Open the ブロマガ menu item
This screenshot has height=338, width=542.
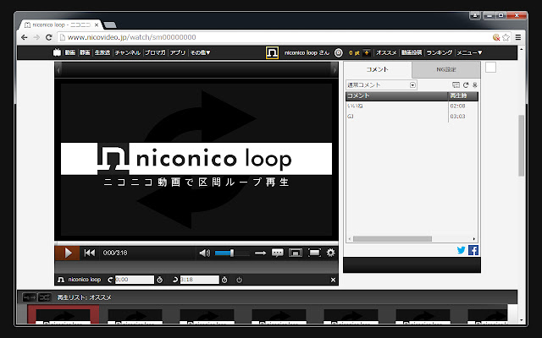click(155, 52)
